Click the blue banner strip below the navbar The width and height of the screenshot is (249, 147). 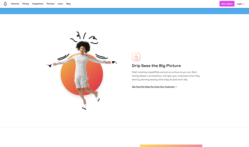(125, 11)
